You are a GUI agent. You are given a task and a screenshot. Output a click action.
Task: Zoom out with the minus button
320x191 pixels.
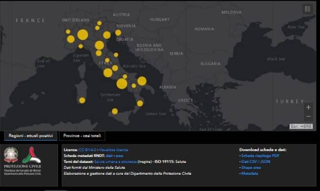pos(308,117)
